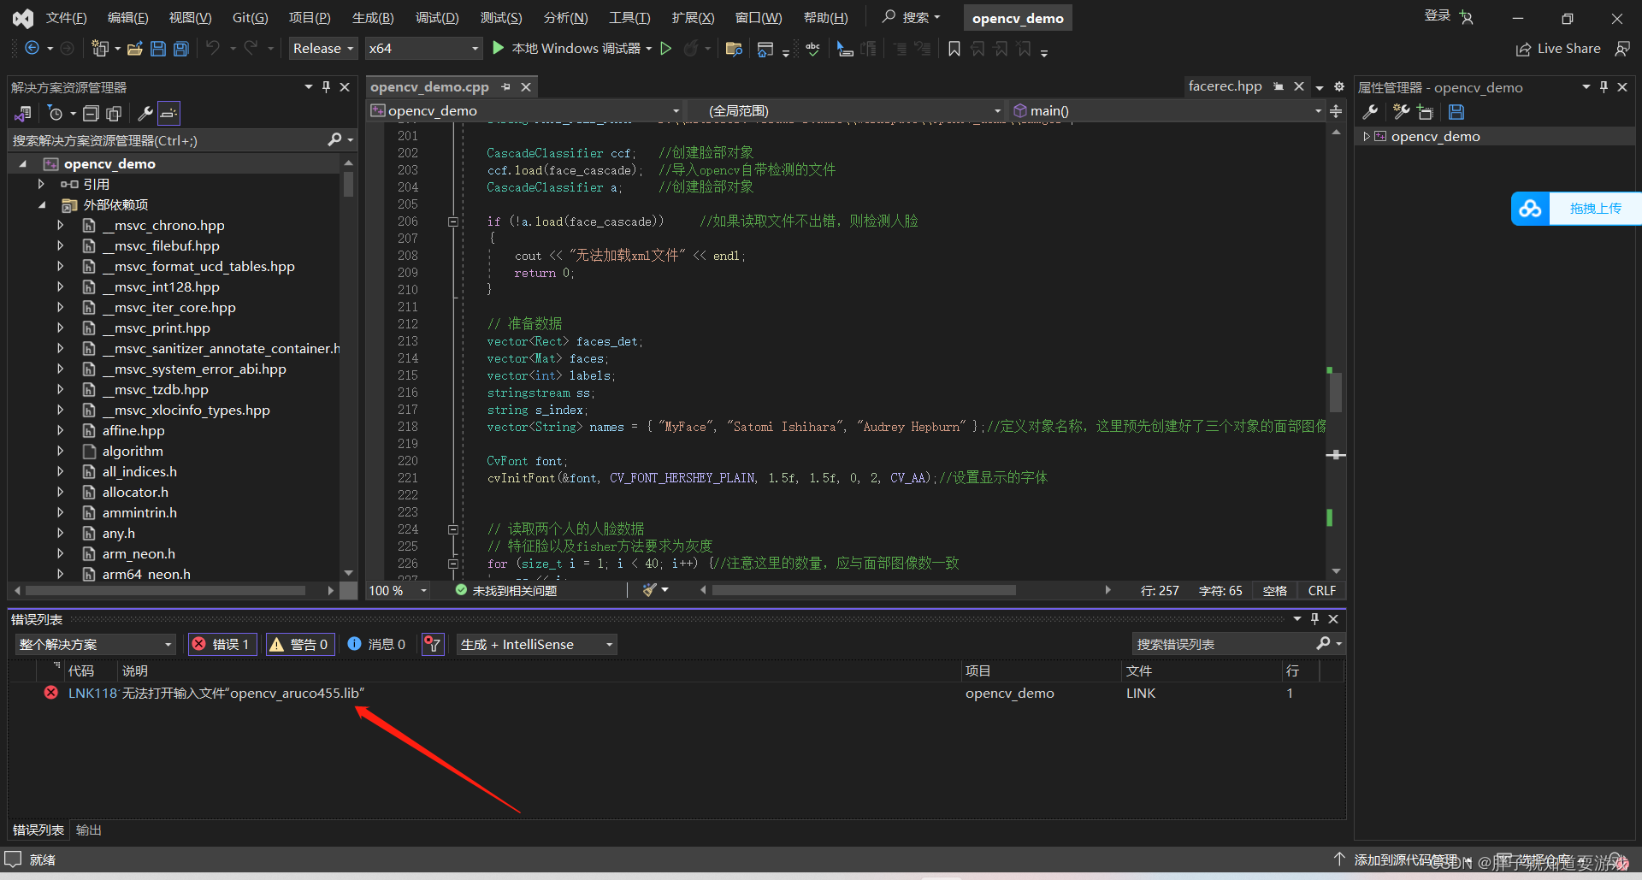
Task: Click the save icon in Property Manager
Action: point(1456,112)
